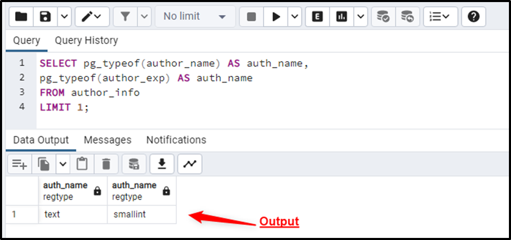
Task: Click the Commit database icon
Action: click(x=383, y=17)
